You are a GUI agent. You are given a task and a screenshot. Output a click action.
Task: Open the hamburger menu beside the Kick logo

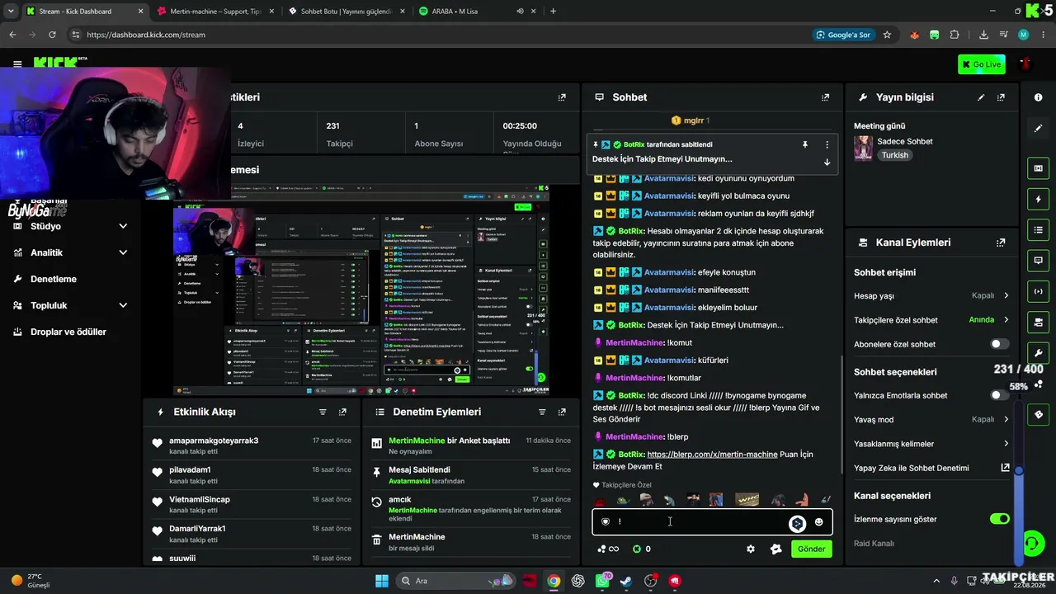17,64
